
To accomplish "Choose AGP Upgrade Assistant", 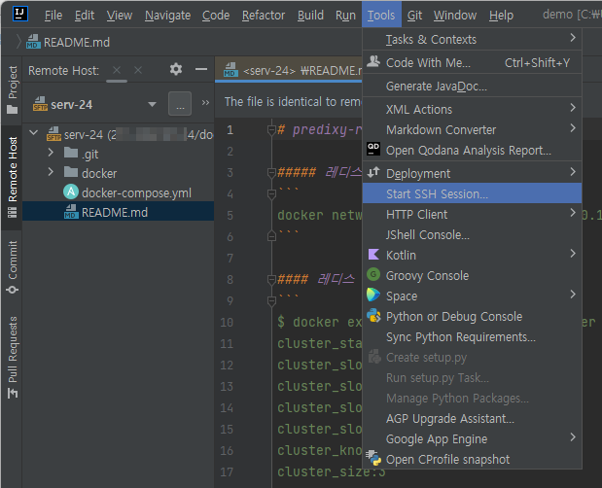I will (472, 418).
